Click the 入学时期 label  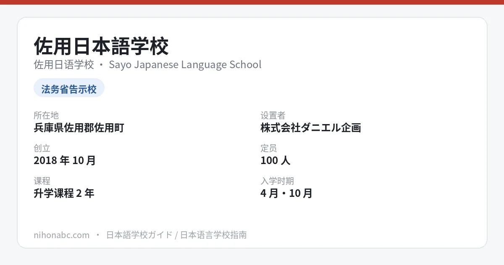click(277, 181)
